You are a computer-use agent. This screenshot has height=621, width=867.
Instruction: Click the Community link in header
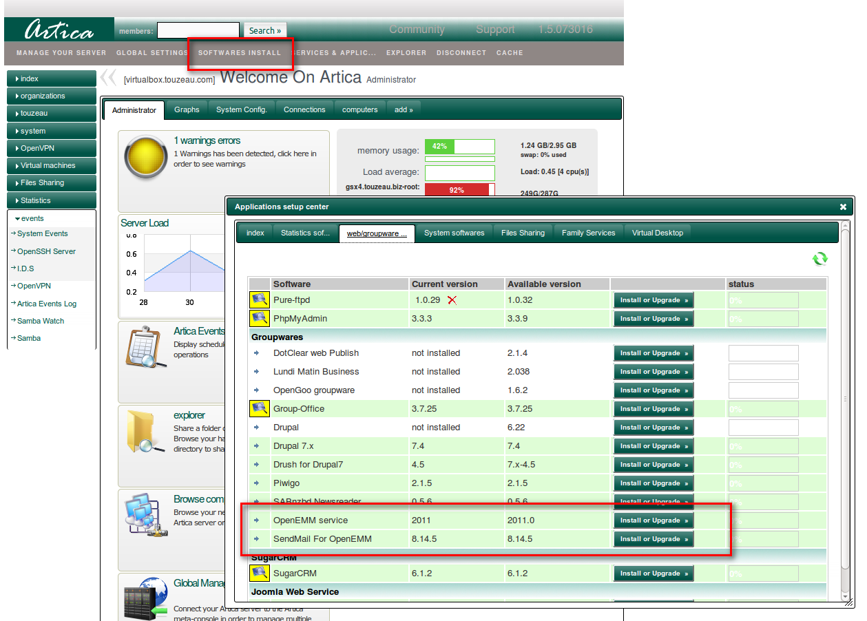click(x=417, y=29)
